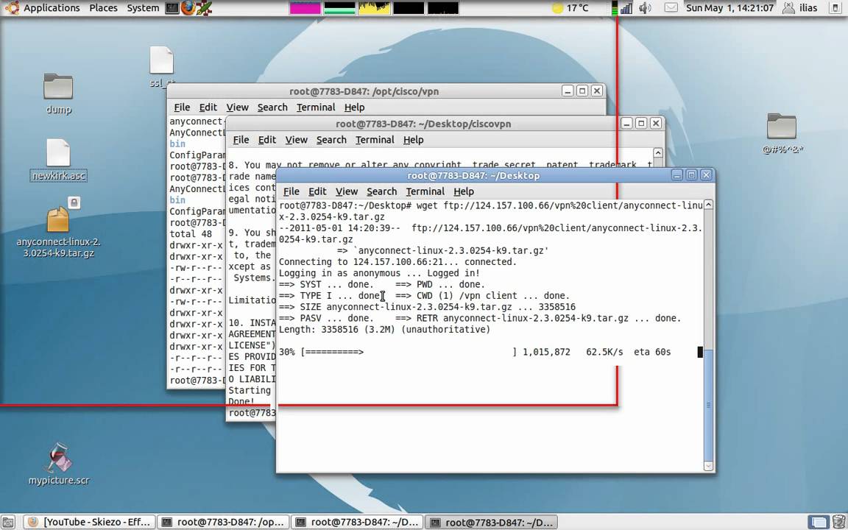Launch Firefox from the top panel
The height and width of the screenshot is (530, 848).
coord(188,8)
